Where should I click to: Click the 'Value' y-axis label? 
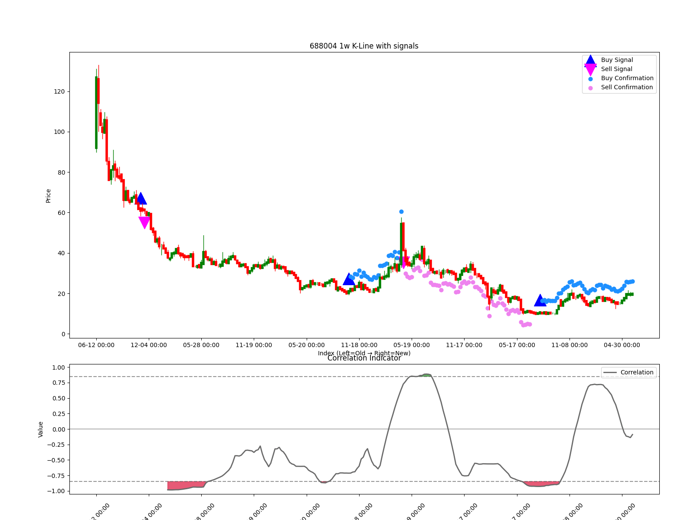(41, 429)
